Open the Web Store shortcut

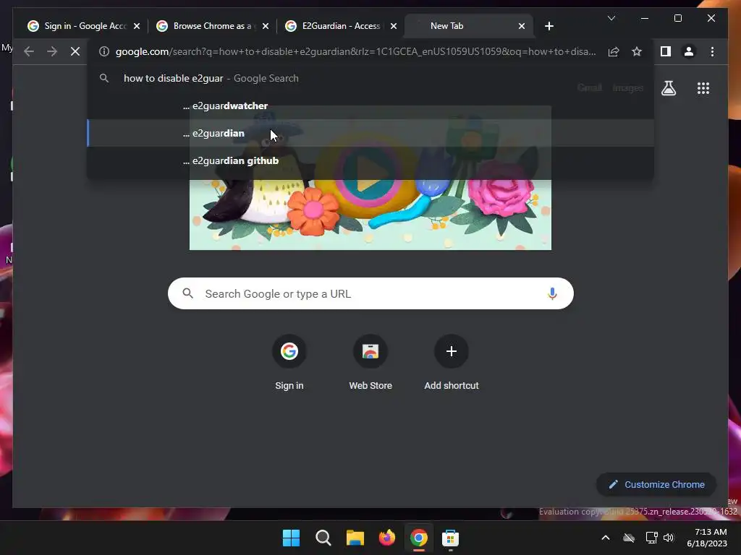click(x=370, y=363)
